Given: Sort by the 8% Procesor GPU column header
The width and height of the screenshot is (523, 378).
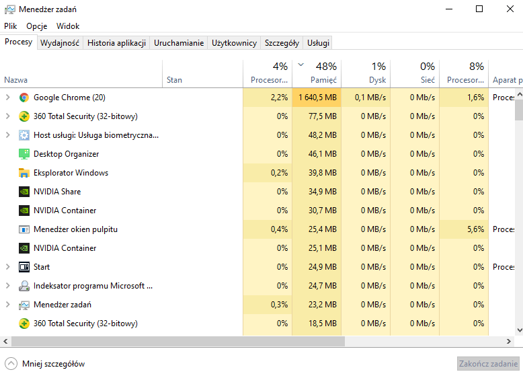Looking at the screenshot, I should click(464, 74).
